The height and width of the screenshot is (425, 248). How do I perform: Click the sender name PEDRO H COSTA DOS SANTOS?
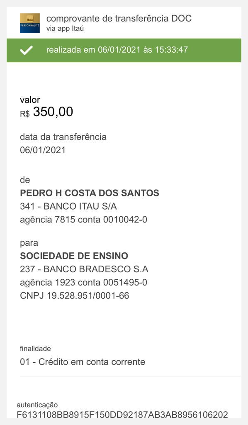point(90,193)
